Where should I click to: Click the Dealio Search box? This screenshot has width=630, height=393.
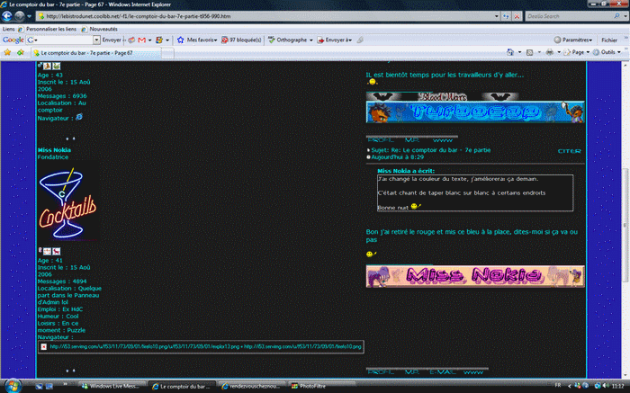coord(570,16)
